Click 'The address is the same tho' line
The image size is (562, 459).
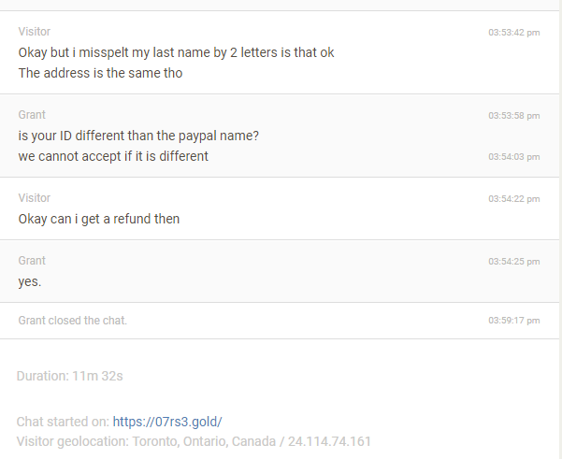pyautogui.click(x=100, y=73)
